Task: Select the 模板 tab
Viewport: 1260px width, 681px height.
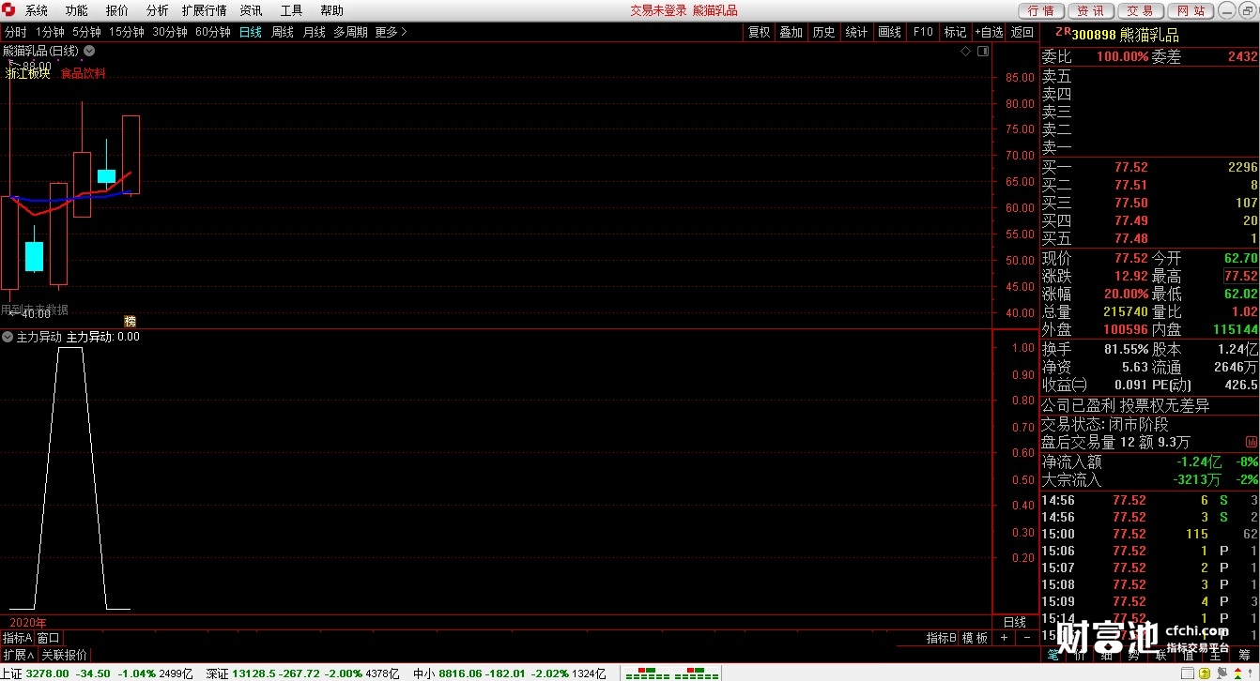Action: click(976, 638)
